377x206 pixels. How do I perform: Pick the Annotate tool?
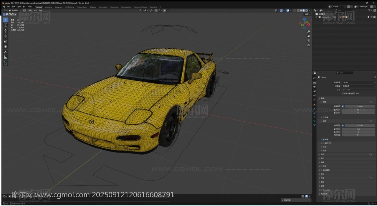tap(6, 52)
